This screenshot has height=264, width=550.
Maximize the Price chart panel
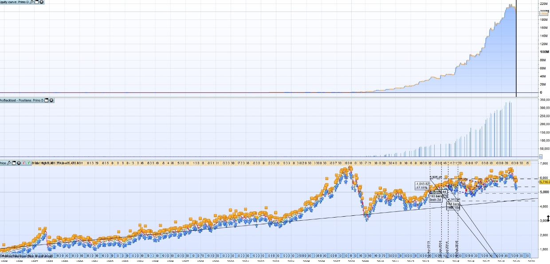(x=14, y=163)
